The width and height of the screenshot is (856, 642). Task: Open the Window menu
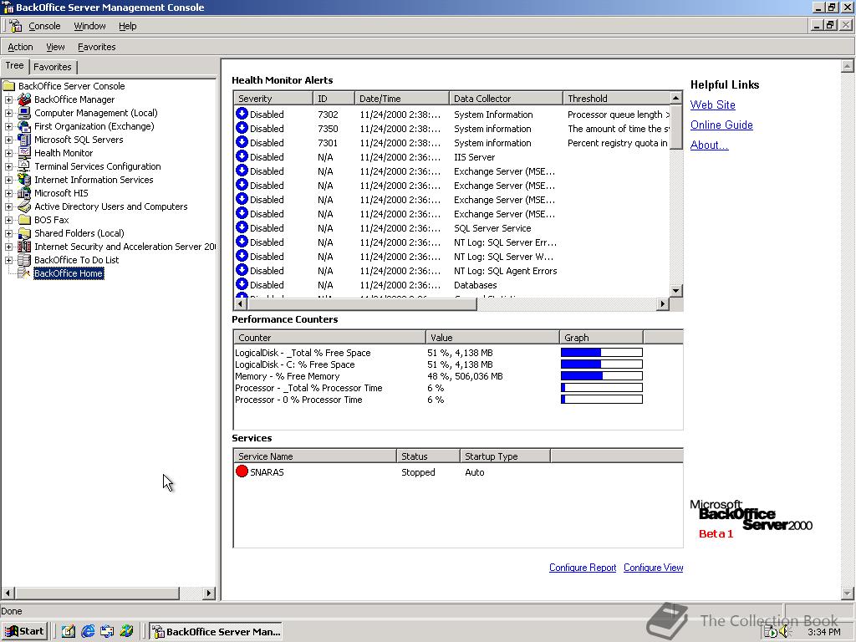89,26
